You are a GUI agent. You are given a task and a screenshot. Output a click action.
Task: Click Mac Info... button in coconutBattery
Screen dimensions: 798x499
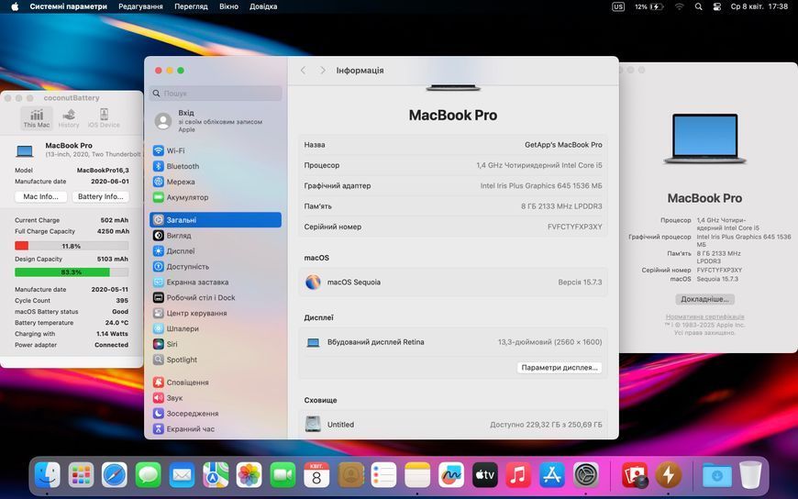pos(40,196)
